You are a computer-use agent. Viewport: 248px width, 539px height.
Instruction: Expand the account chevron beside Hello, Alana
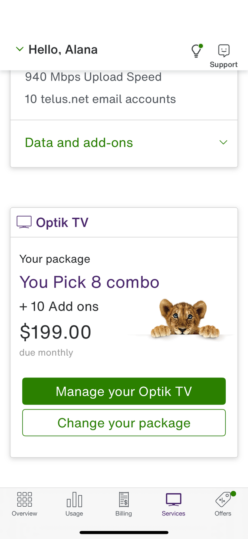(x=20, y=49)
